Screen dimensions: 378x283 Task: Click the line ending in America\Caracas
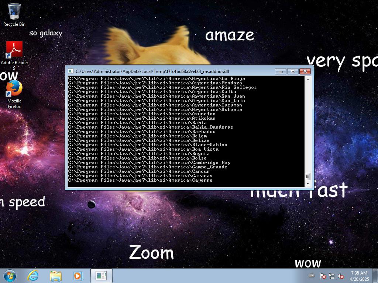point(140,176)
